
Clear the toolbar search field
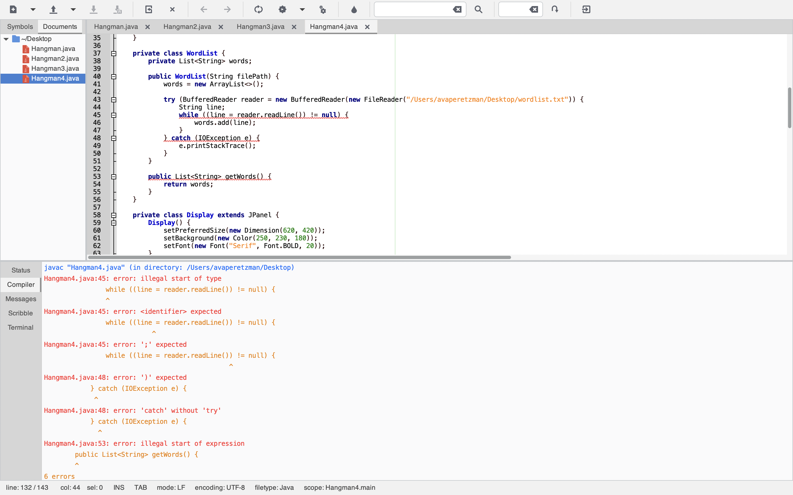[x=457, y=10]
